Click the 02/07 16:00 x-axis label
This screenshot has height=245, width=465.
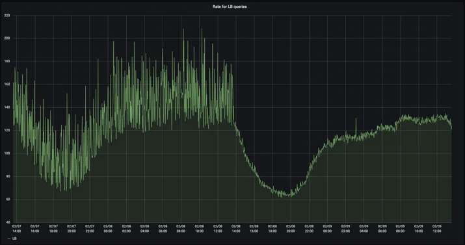pyautogui.click(x=35, y=229)
